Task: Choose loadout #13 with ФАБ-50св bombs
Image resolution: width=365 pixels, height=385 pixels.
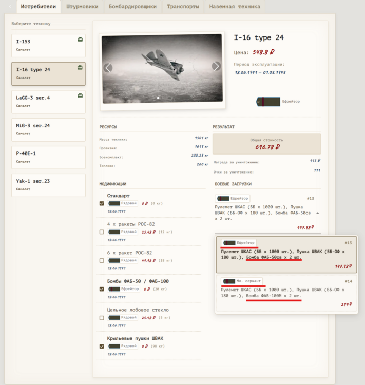Action: (286, 255)
